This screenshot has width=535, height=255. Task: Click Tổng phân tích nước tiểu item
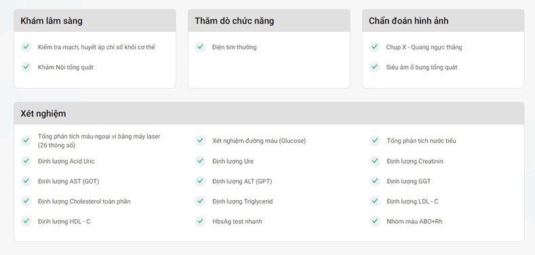tap(421, 141)
